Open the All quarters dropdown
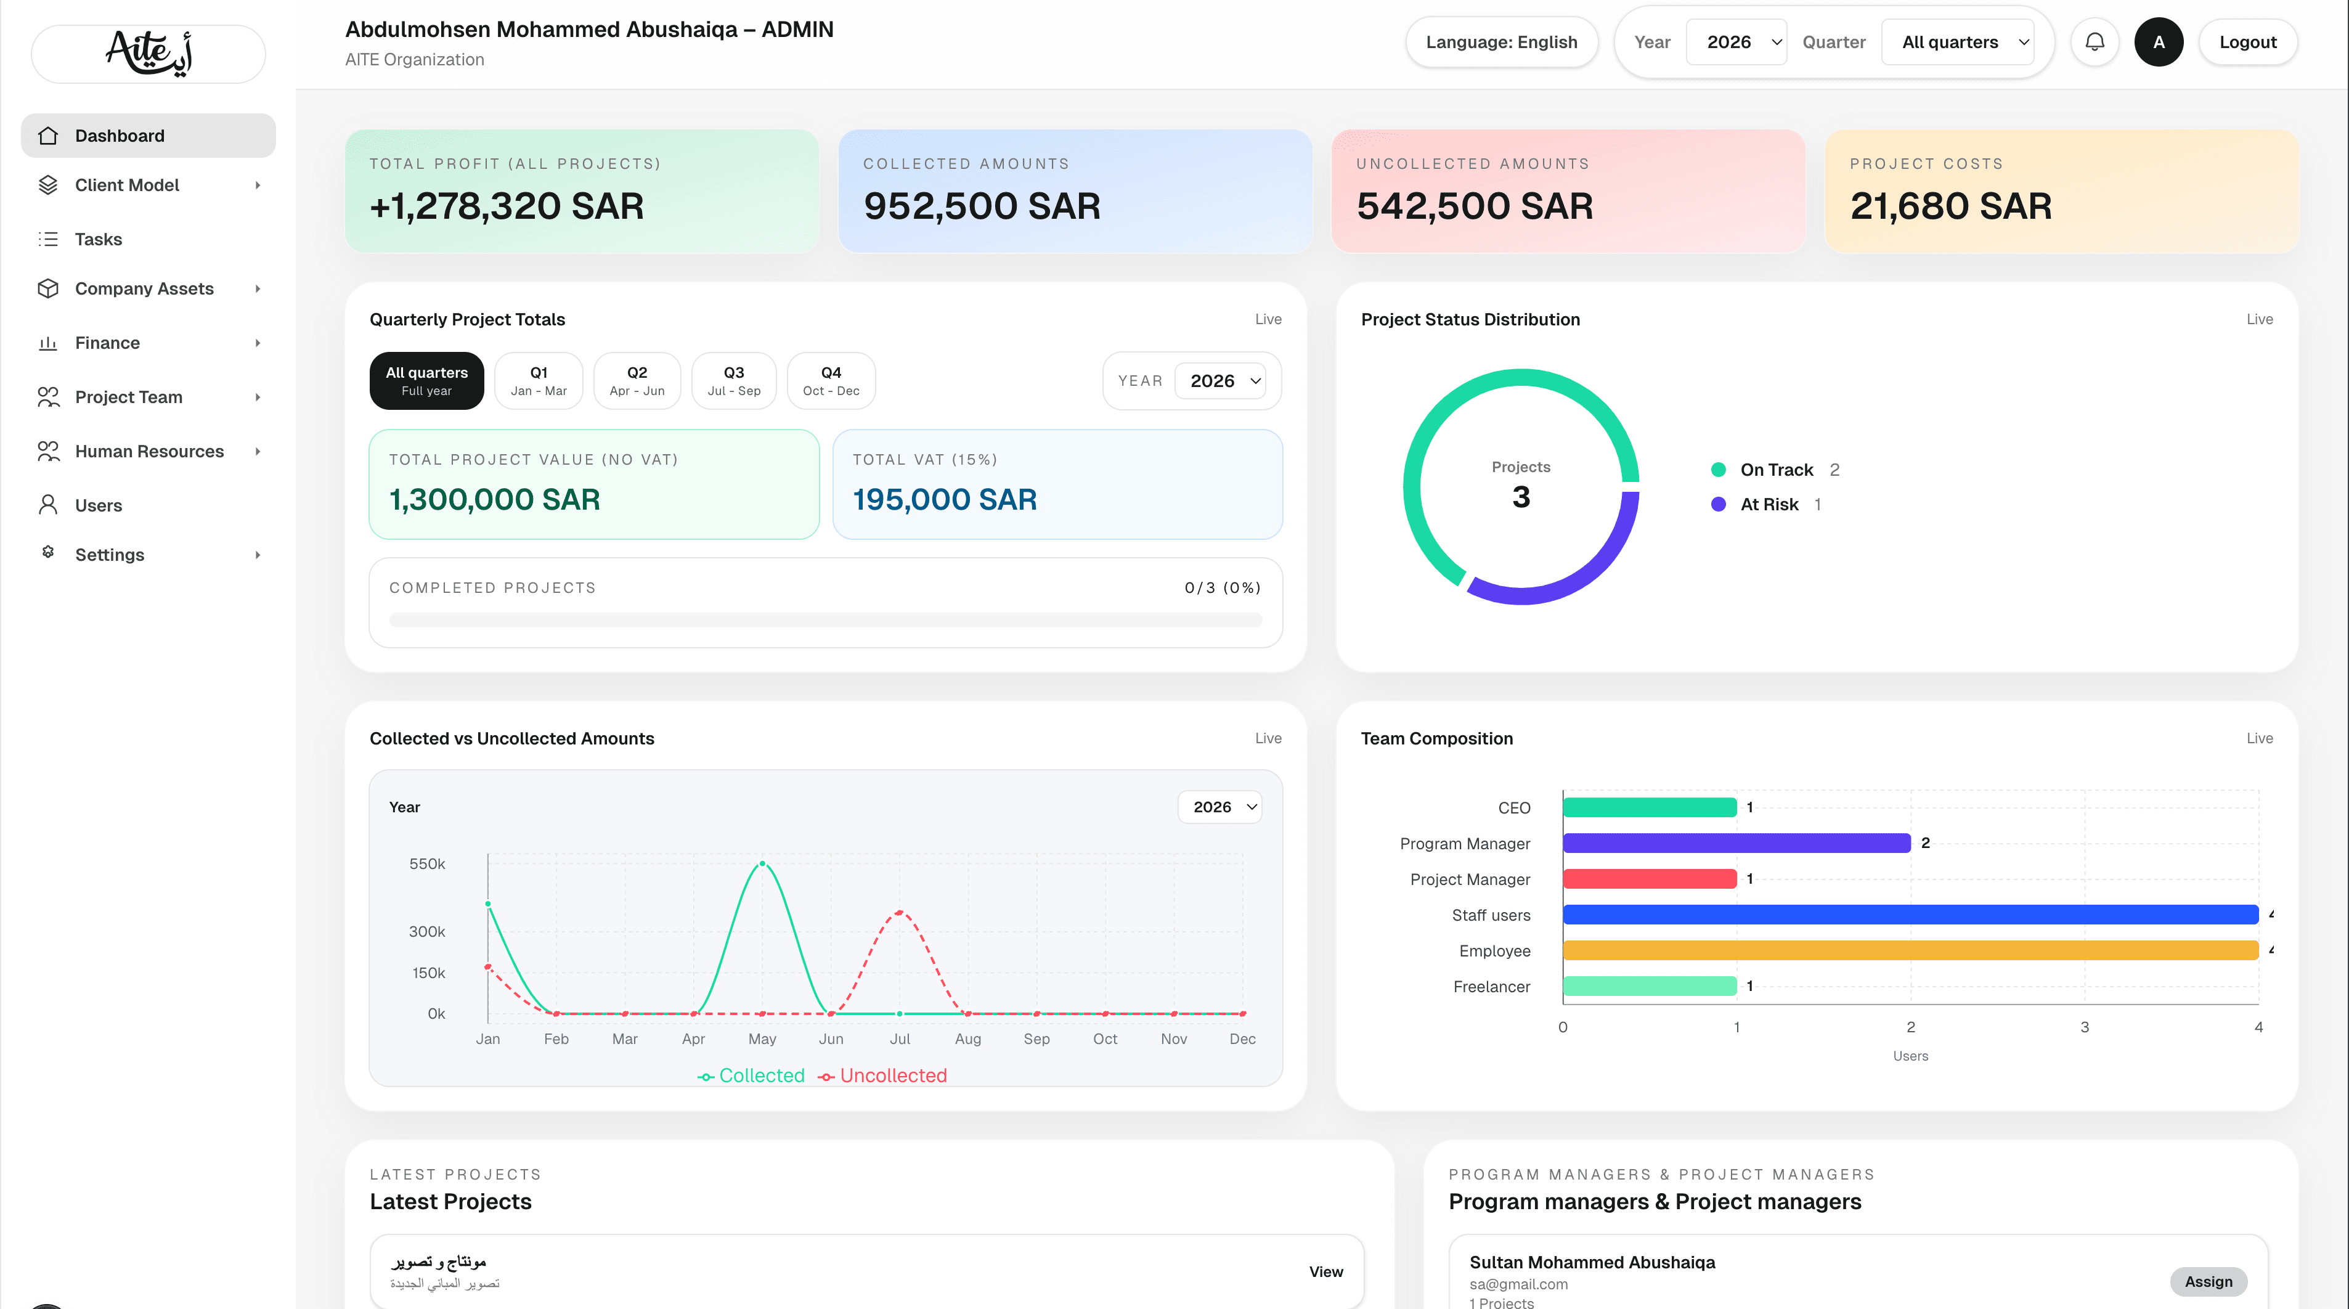 pos(1958,42)
